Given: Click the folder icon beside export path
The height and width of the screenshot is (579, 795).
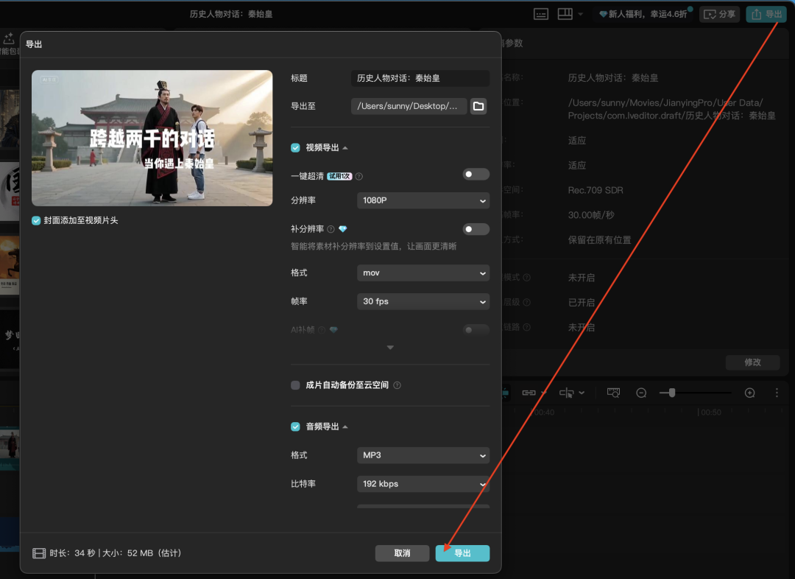Looking at the screenshot, I should pyautogui.click(x=478, y=106).
